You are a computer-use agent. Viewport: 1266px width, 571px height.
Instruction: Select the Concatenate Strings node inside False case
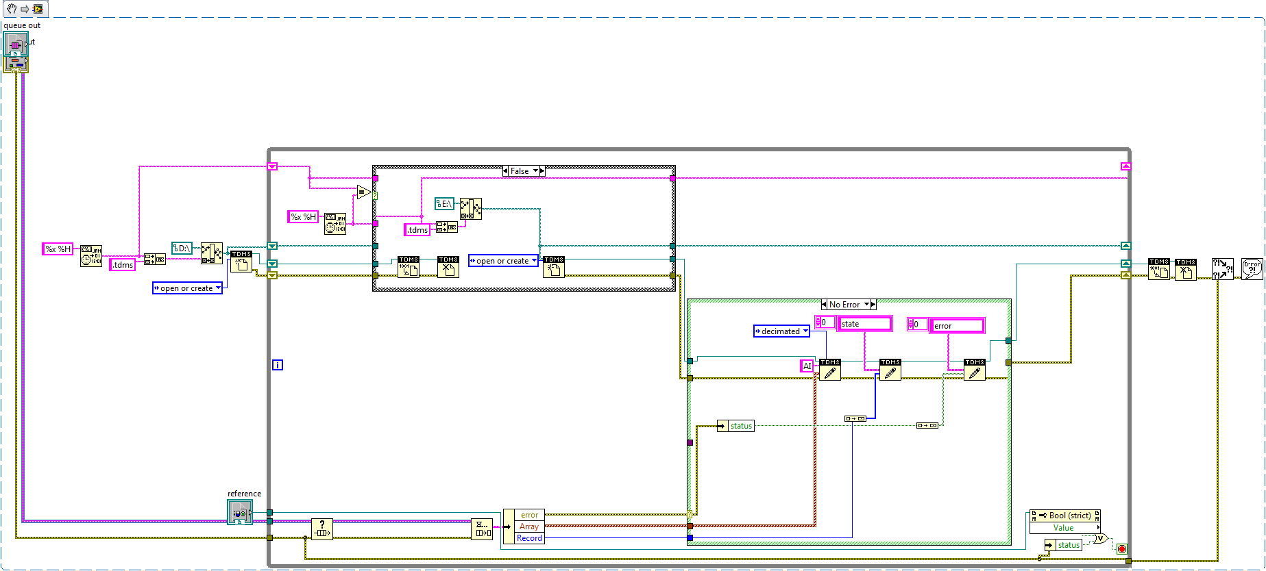coord(447,227)
